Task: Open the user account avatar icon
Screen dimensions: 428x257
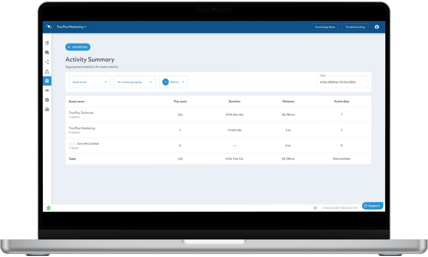Action: click(377, 27)
